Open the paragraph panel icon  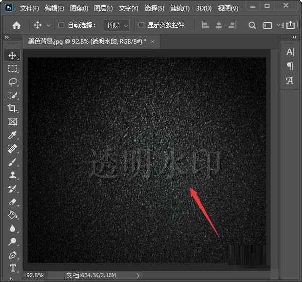pos(290,66)
